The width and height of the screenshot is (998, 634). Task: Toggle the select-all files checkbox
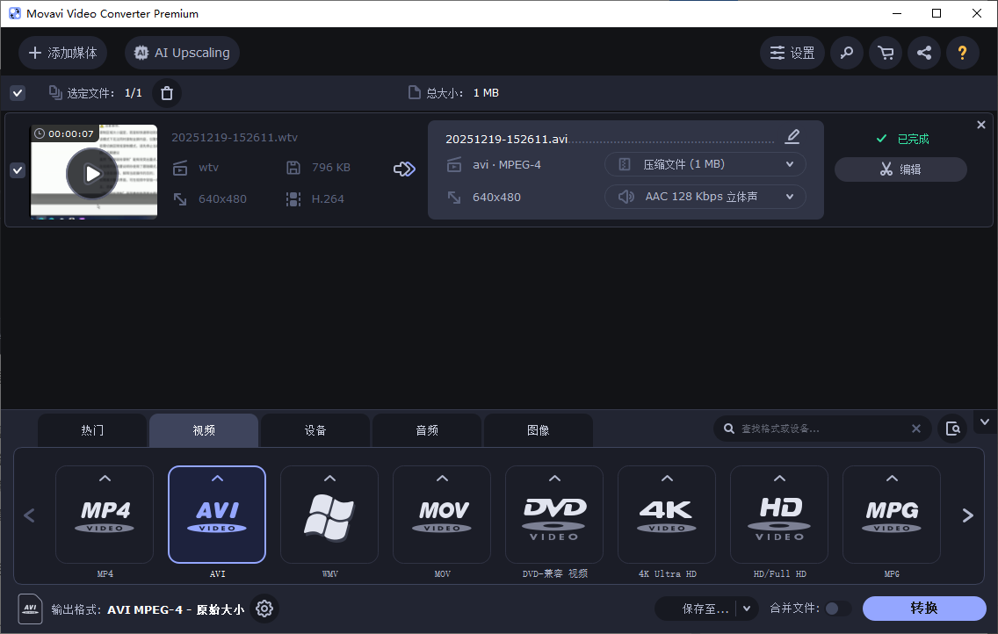coord(18,92)
